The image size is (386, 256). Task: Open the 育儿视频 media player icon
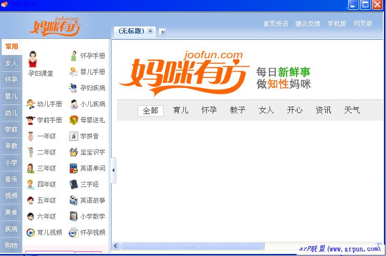point(31,233)
